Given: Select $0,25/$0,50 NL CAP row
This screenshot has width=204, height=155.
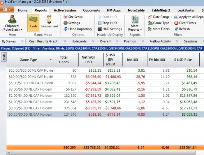Looking at the screenshot, I should 105,115.
